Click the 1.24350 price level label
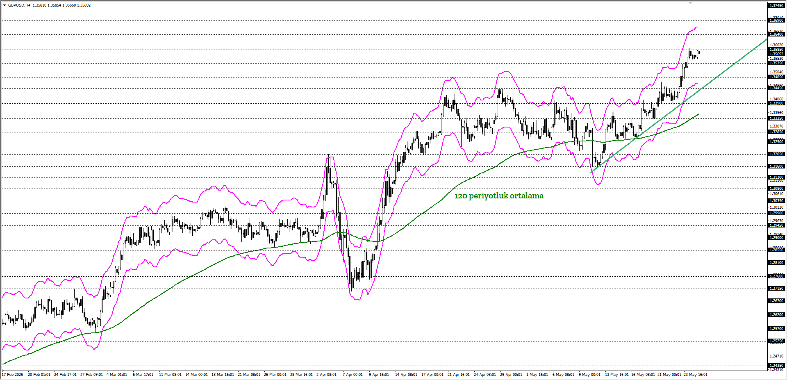Screen dimensions: 787x380 (776, 366)
